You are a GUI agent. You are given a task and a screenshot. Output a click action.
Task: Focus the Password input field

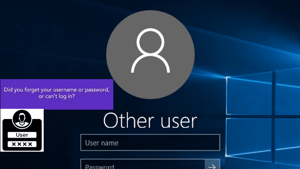pyautogui.click(x=142, y=166)
